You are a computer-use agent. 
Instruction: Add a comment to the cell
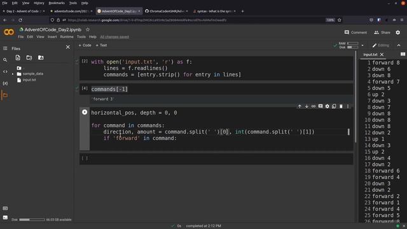321,106
